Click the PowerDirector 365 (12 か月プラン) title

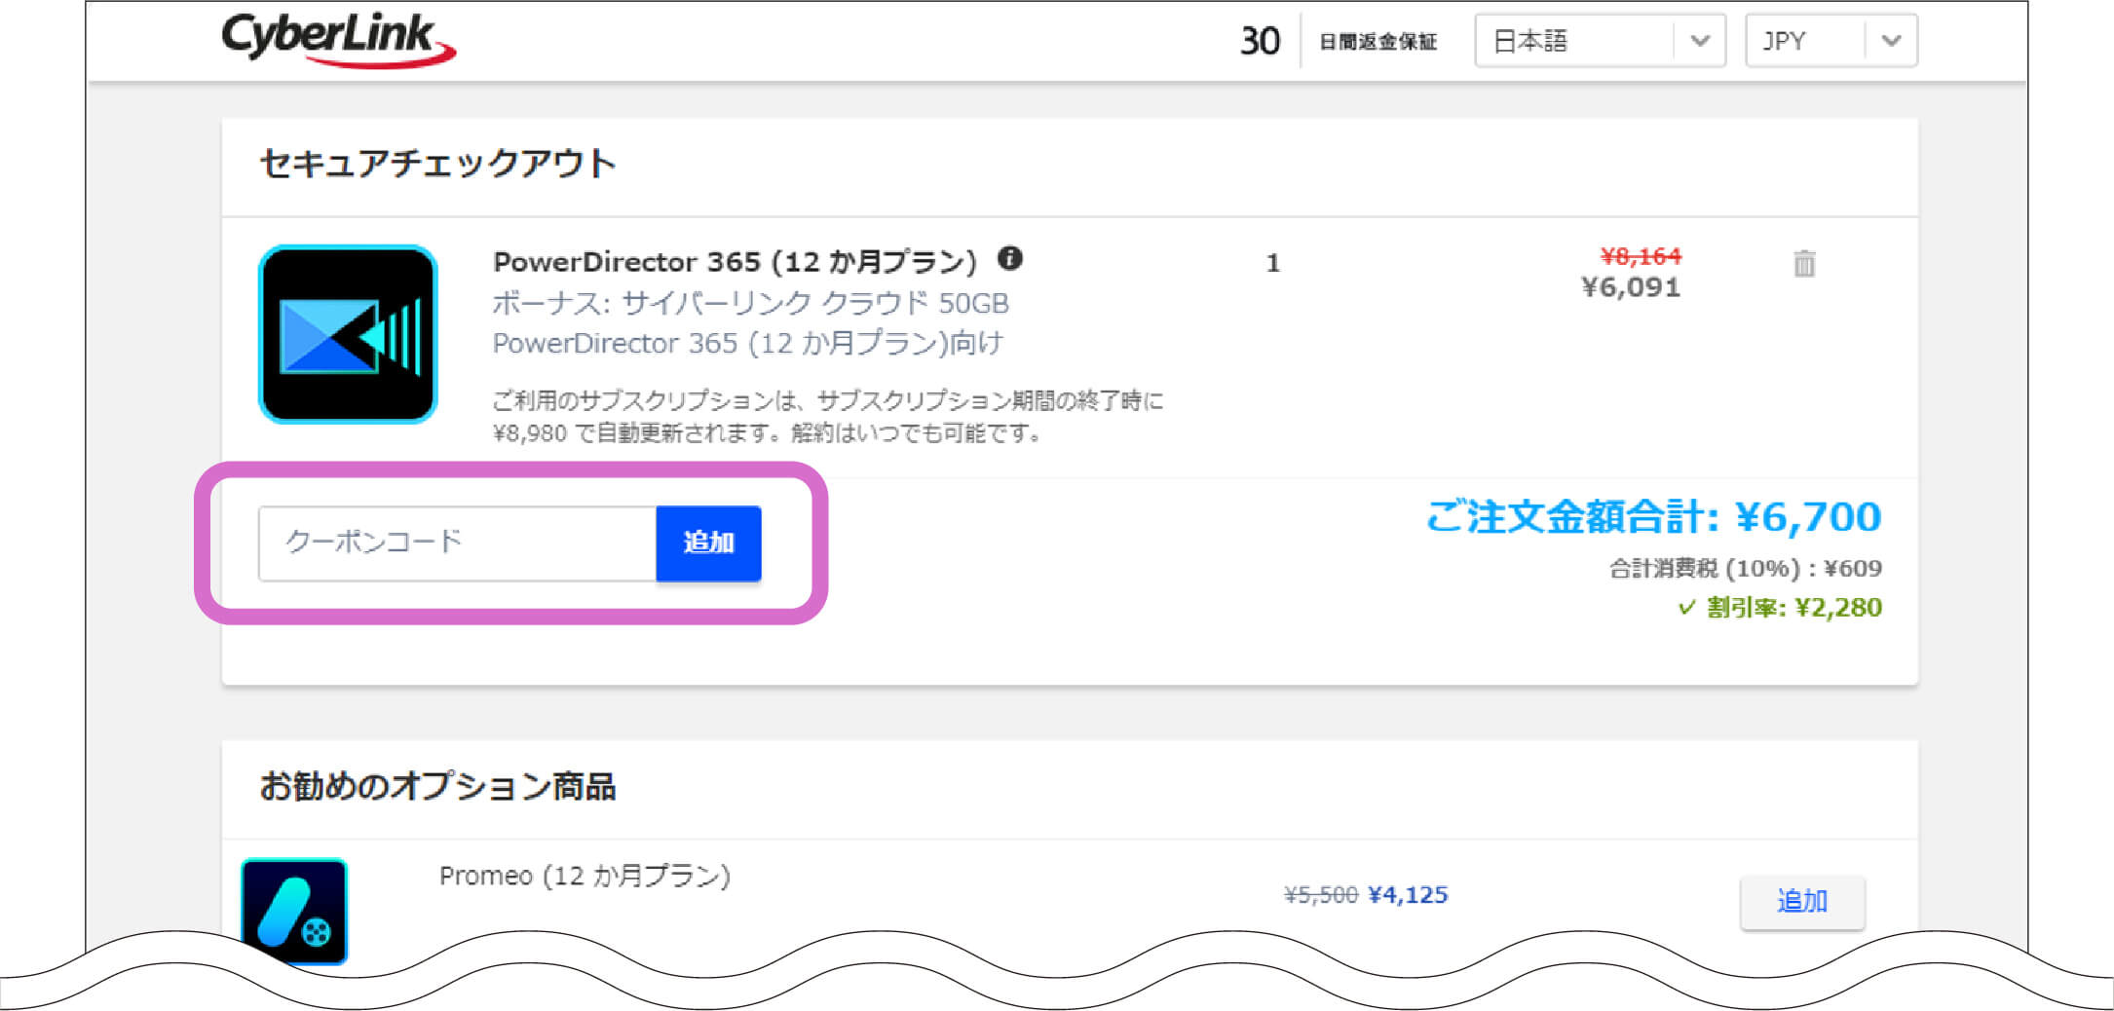coord(735,262)
